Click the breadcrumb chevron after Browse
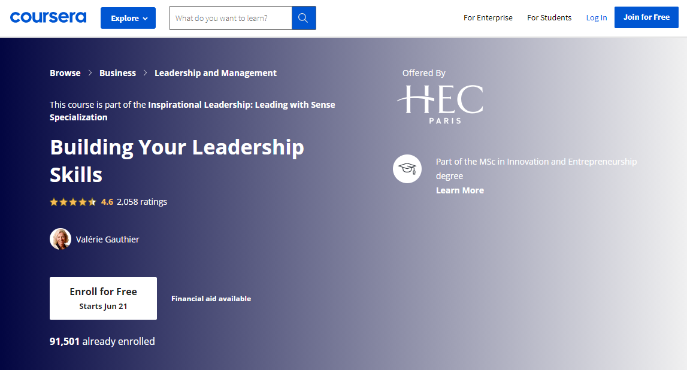The image size is (687, 370). click(x=90, y=72)
